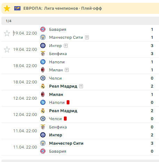Click the Europe flag icon in league header
This screenshot has width=159, height=162.
[17, 8]
